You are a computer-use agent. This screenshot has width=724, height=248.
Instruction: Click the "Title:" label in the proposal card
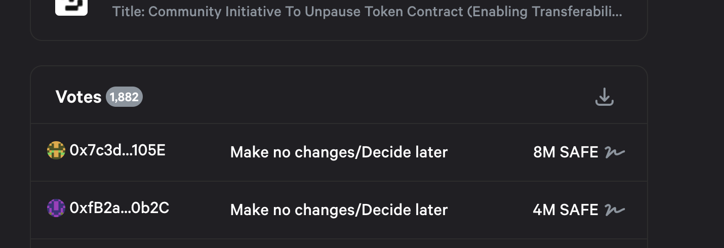coord(128,12)
